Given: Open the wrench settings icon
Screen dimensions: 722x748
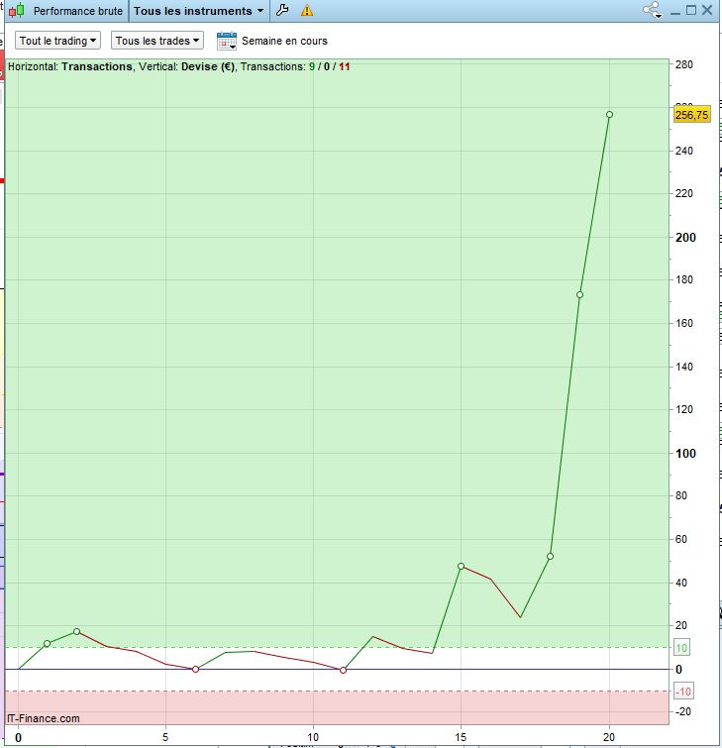Looking at the screenshot, I should point(282,10).
